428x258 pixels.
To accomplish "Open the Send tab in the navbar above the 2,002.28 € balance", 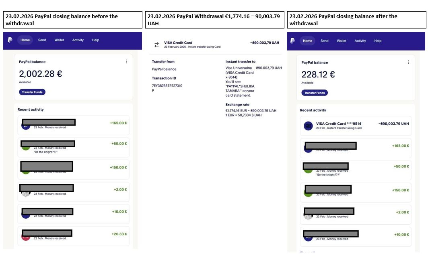I will (x=42, y=40).
